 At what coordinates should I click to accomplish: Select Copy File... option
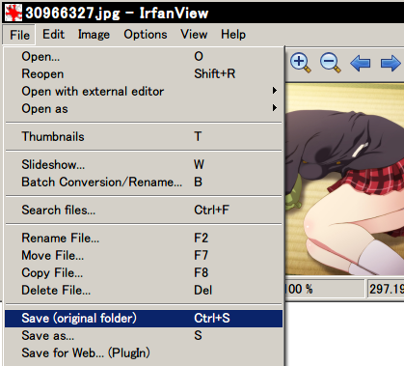pos(144,272)
